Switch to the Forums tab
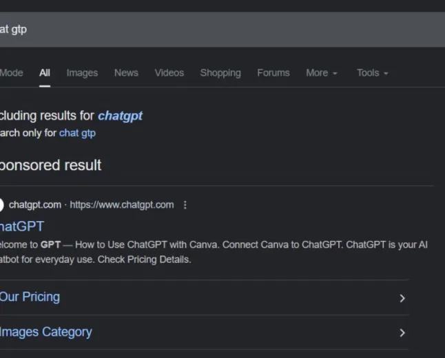 [273, 73]
